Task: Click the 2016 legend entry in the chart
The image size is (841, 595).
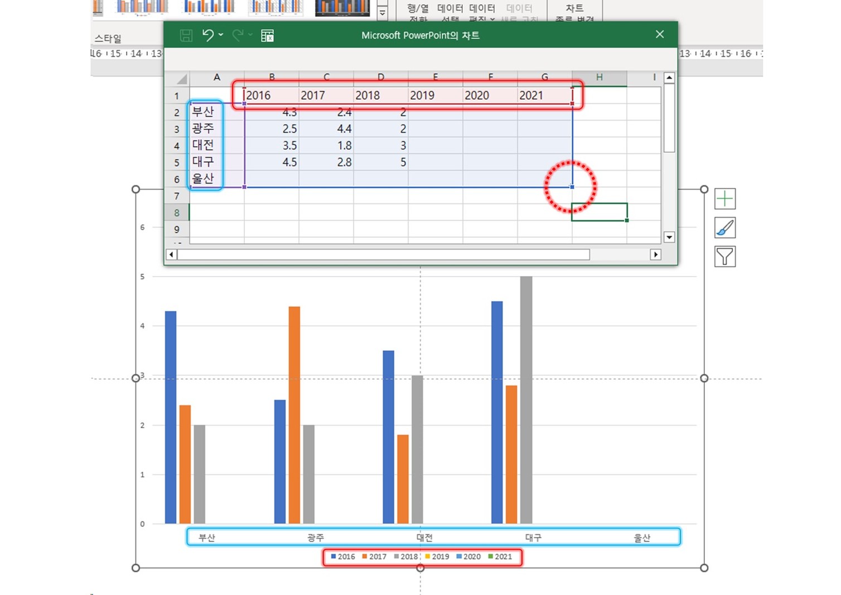Action: 343,557
